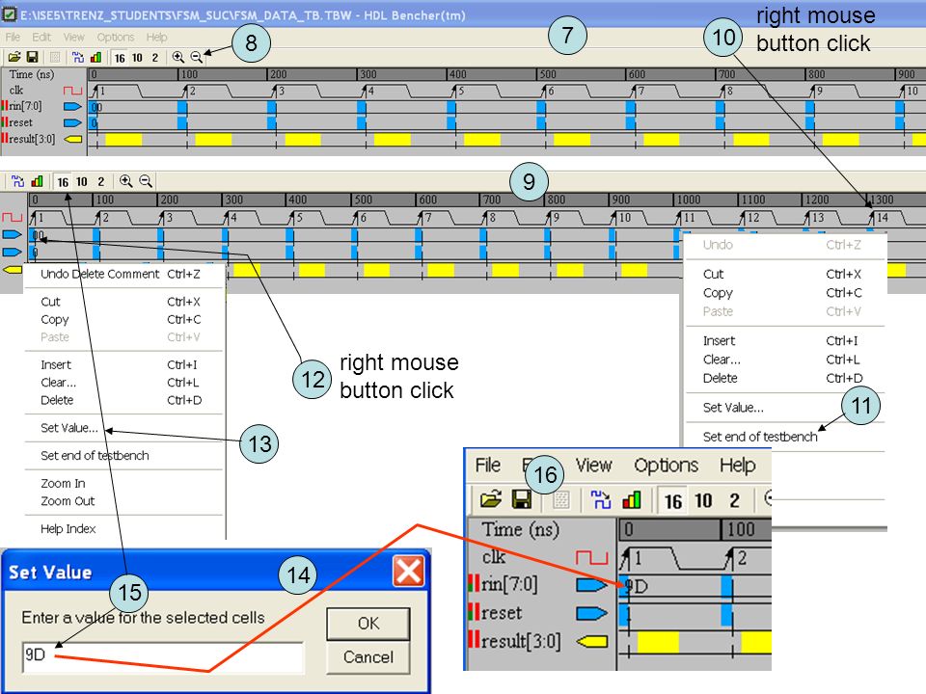The image size is (926, 694).
Task: Select radix 16 in the enlarged bottom window
Action: (x=673, y=501)
